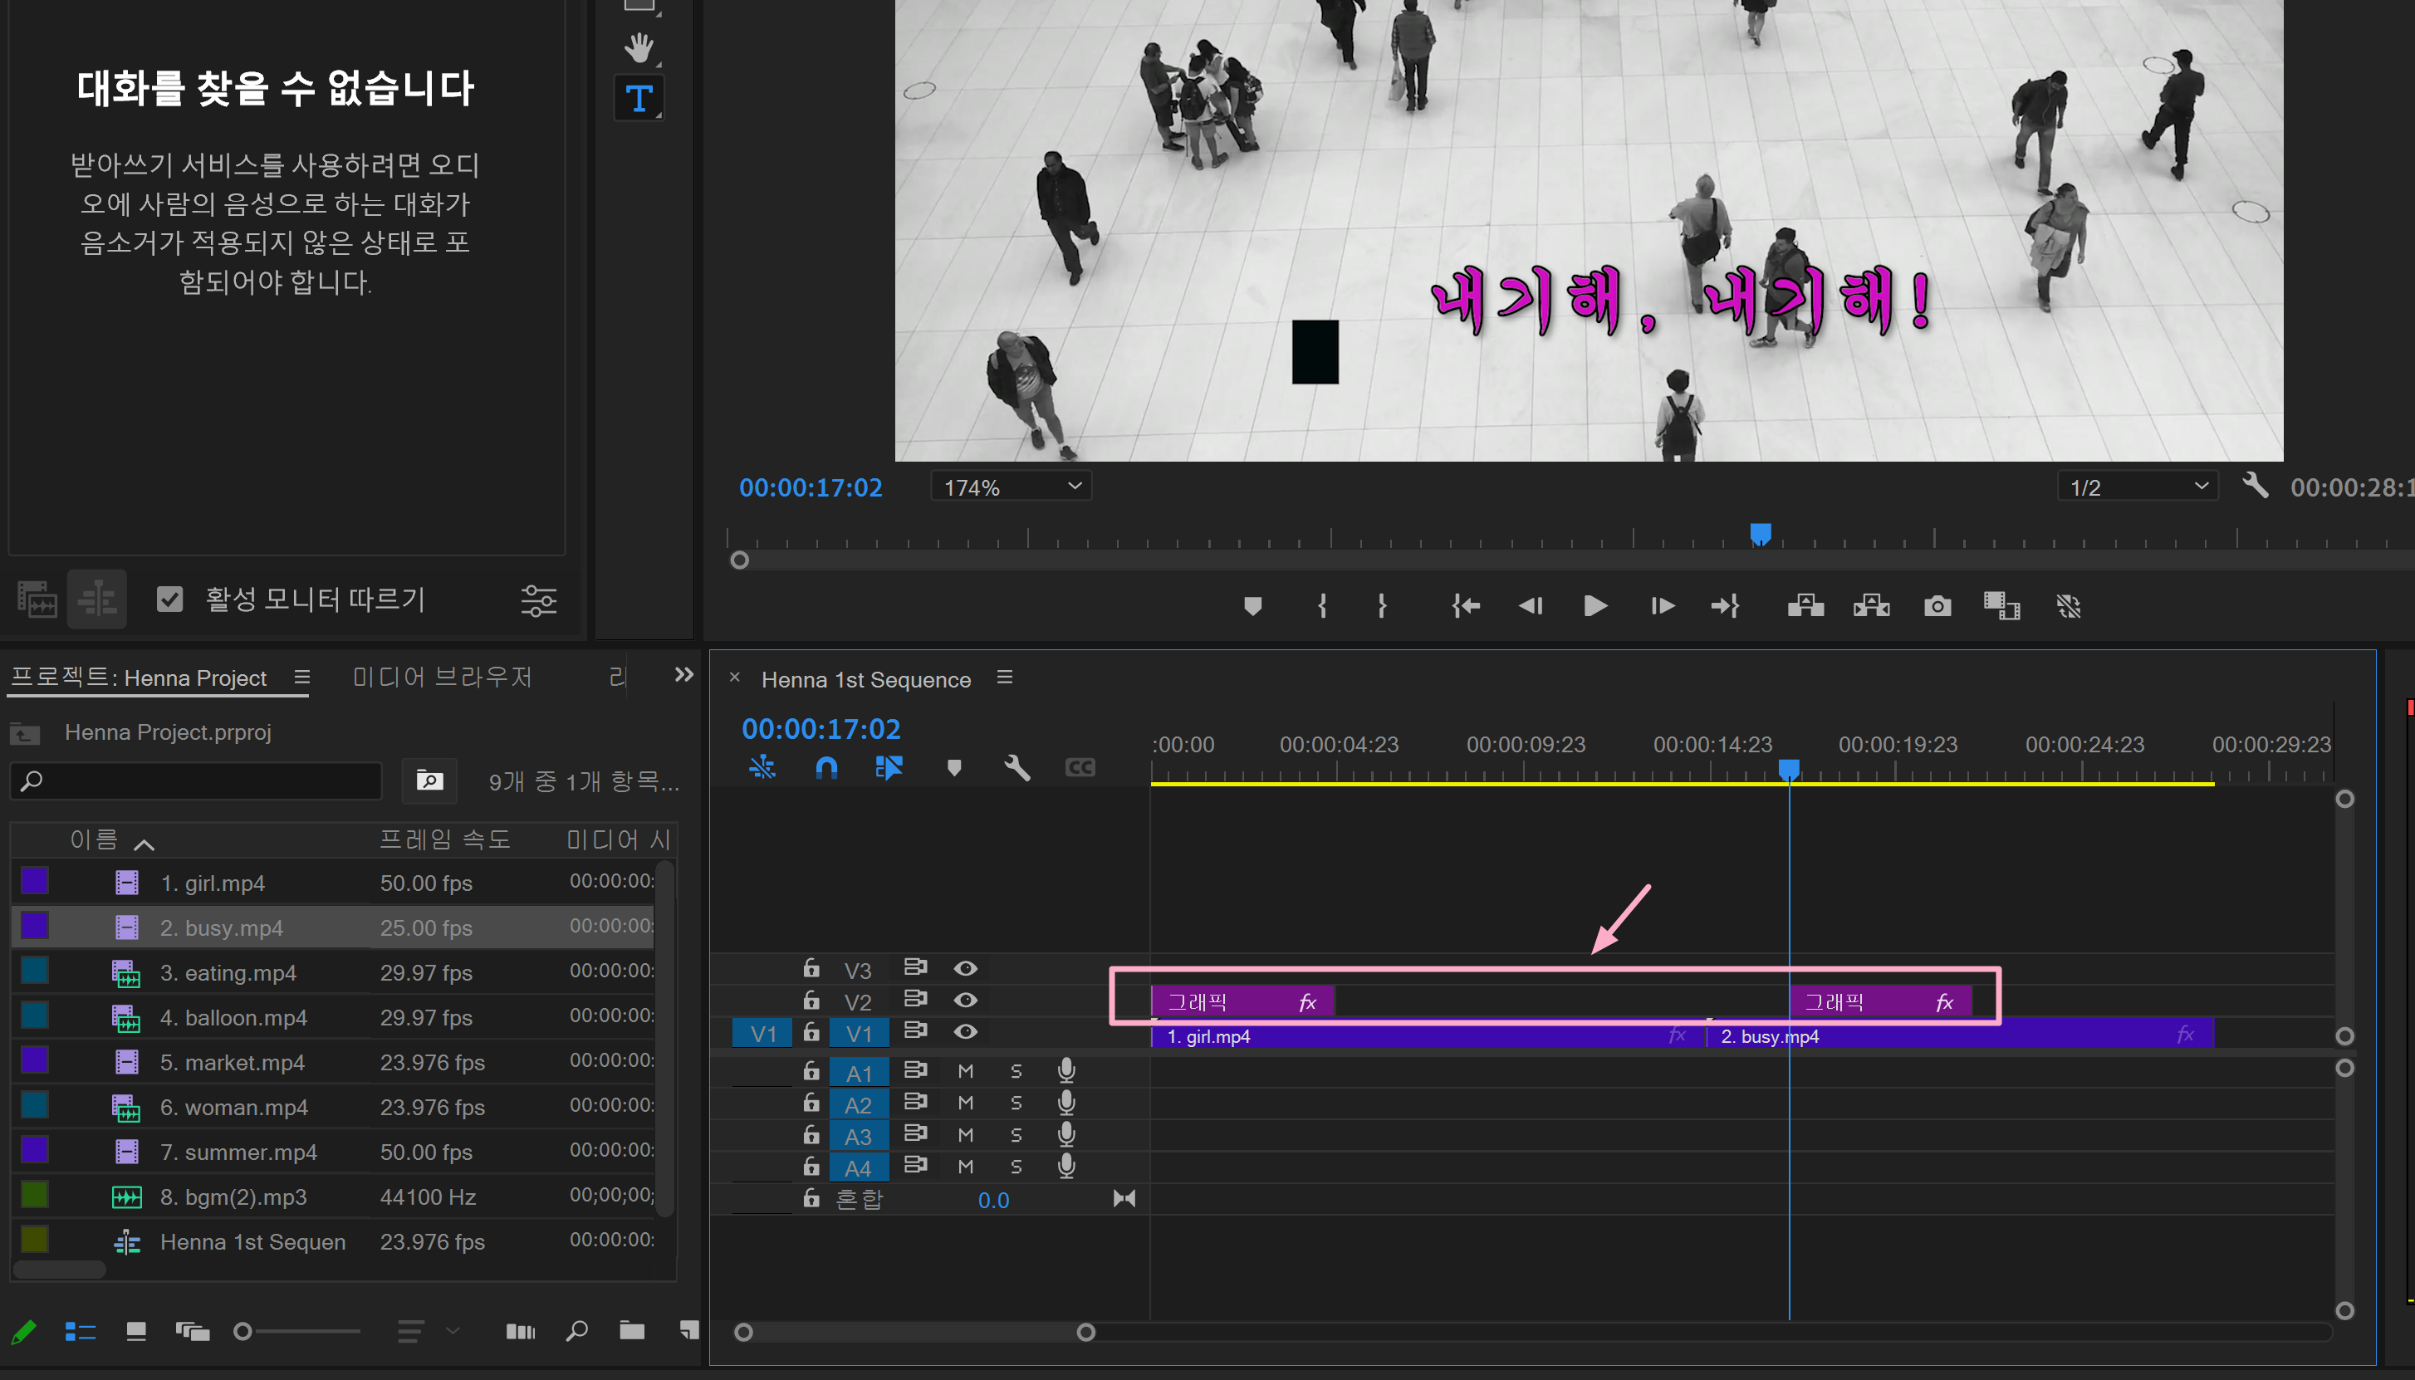Open the comparison view icon
Screen dimensions: 2415x1380
point(2001,605)
